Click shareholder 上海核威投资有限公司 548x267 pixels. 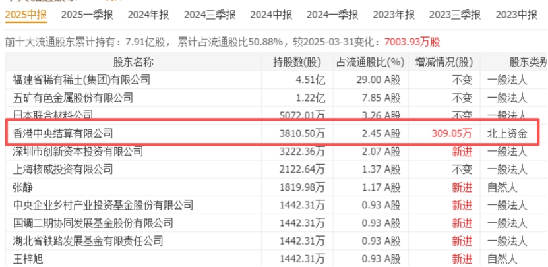(63, 169)
